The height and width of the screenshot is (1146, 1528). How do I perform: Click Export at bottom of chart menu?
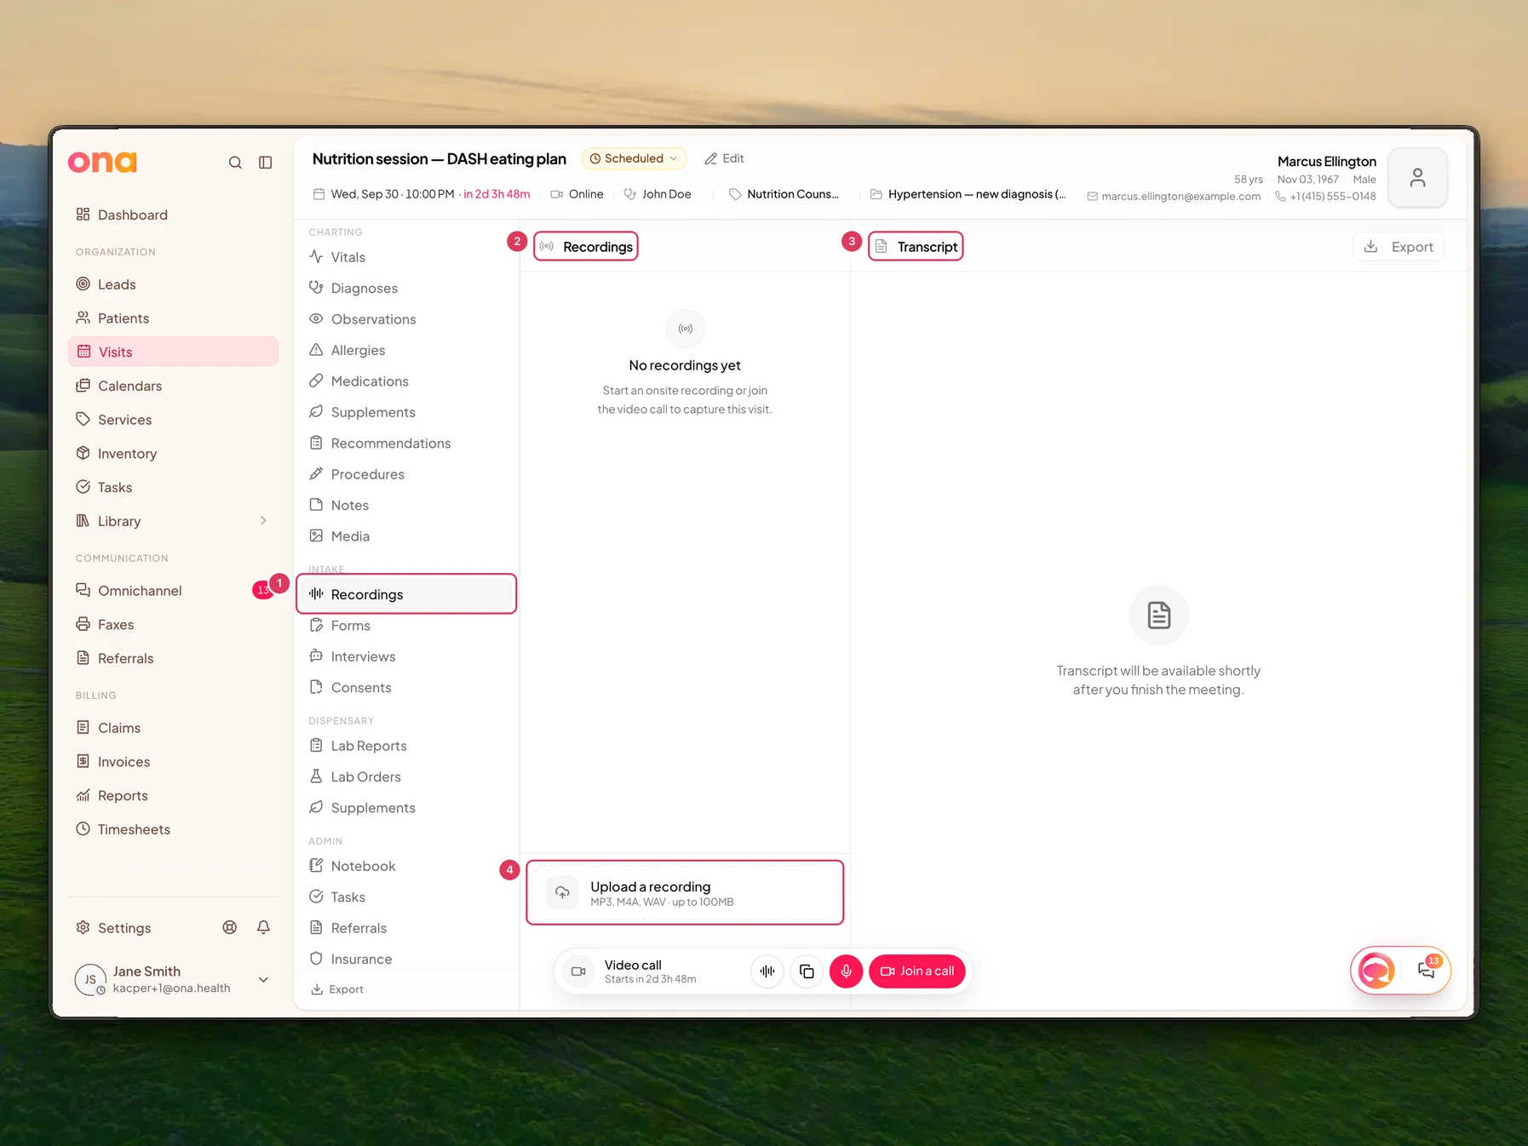(x=337, y=989)
